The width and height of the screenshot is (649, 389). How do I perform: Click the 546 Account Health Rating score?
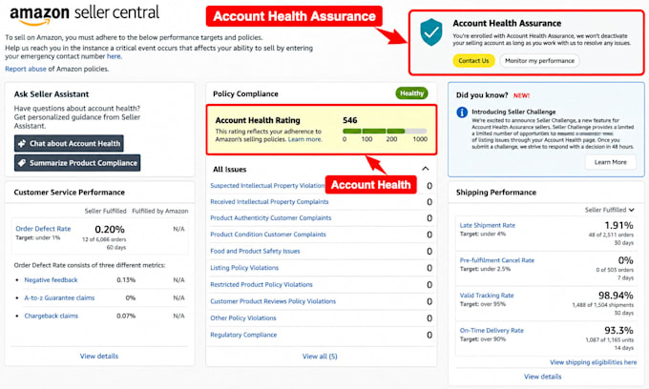click(349, 120)
